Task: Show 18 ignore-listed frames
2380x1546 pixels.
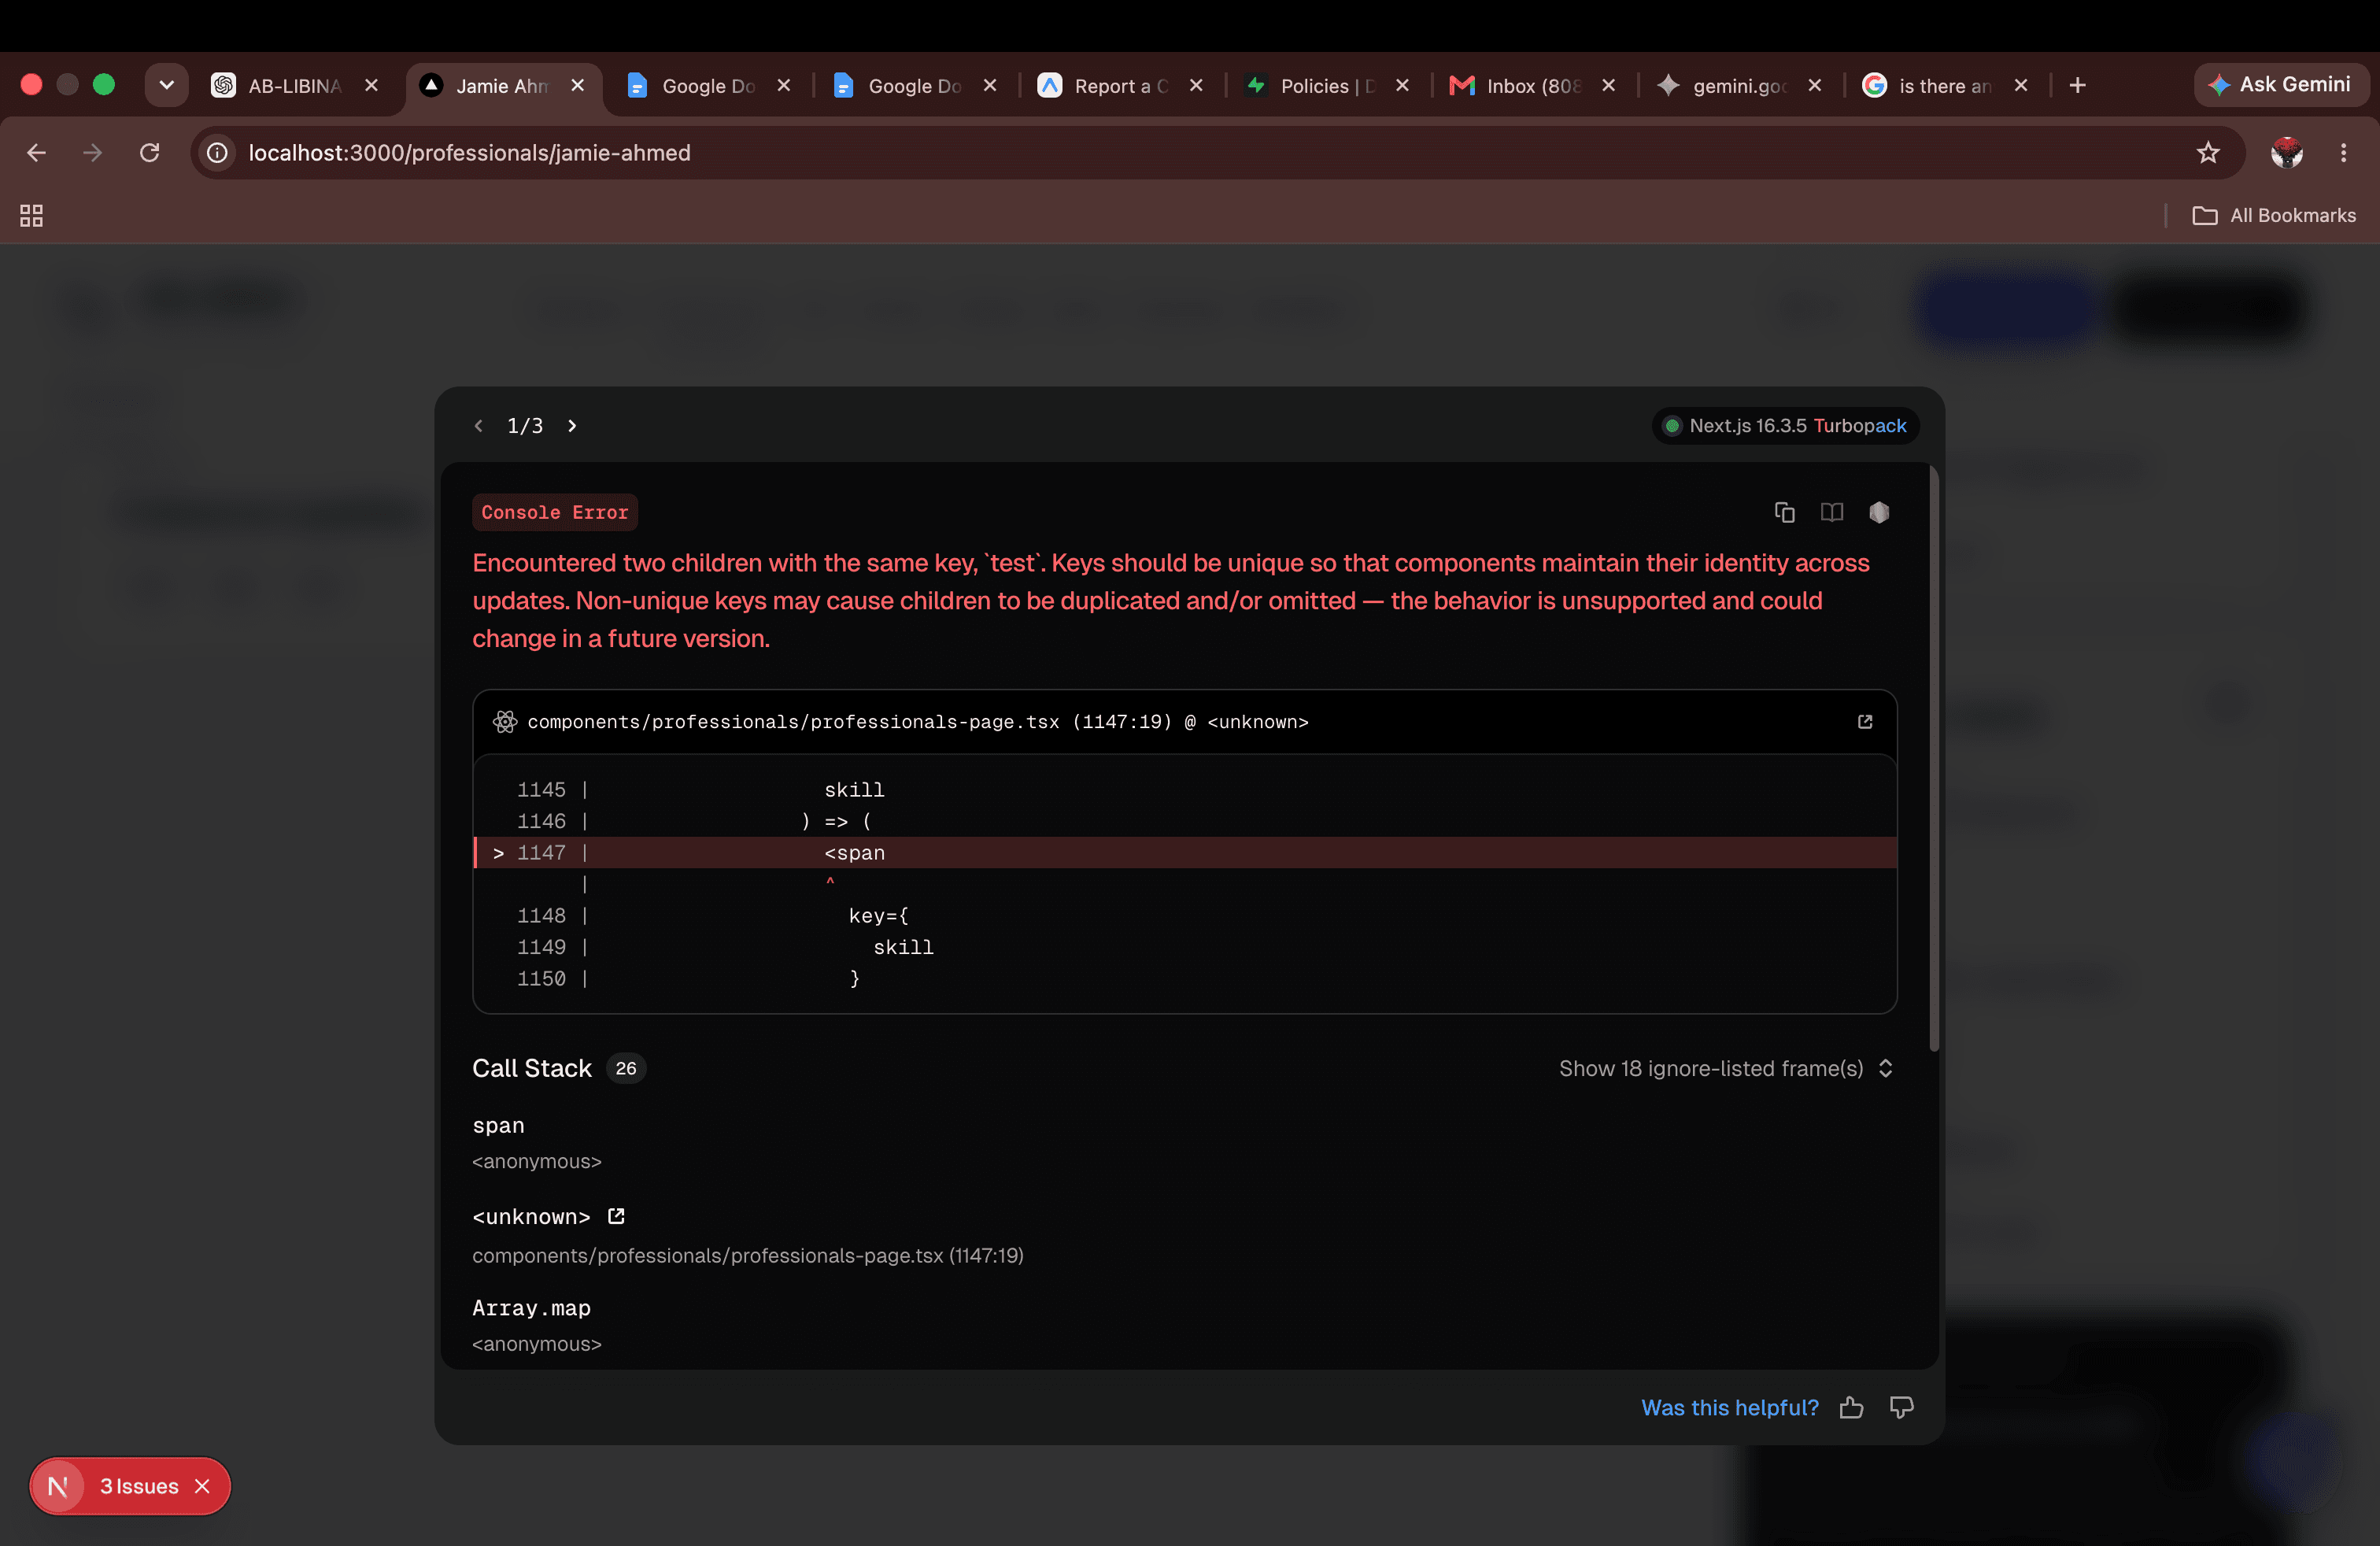Action: point(1726,1069)
